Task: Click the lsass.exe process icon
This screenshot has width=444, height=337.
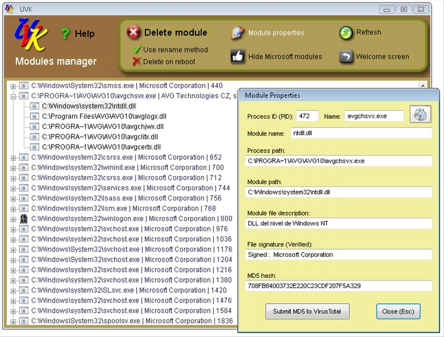Action: (x=24, y=198)
